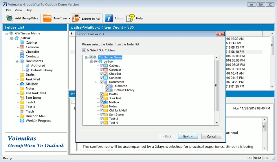Select Test-4 label in Folder List
277x162 pixels.
pos(30,107)
